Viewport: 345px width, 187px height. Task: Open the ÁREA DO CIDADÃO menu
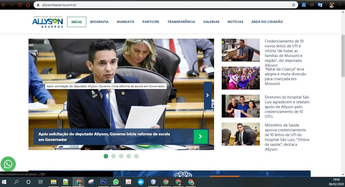click(267, 22)
